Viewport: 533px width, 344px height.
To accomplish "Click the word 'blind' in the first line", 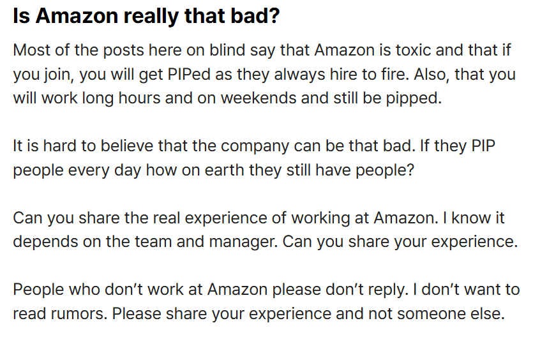I will point(227,50).
